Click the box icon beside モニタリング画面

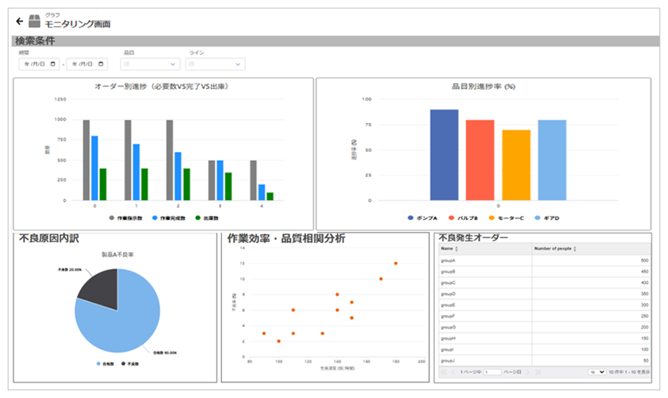click(34, 21)
